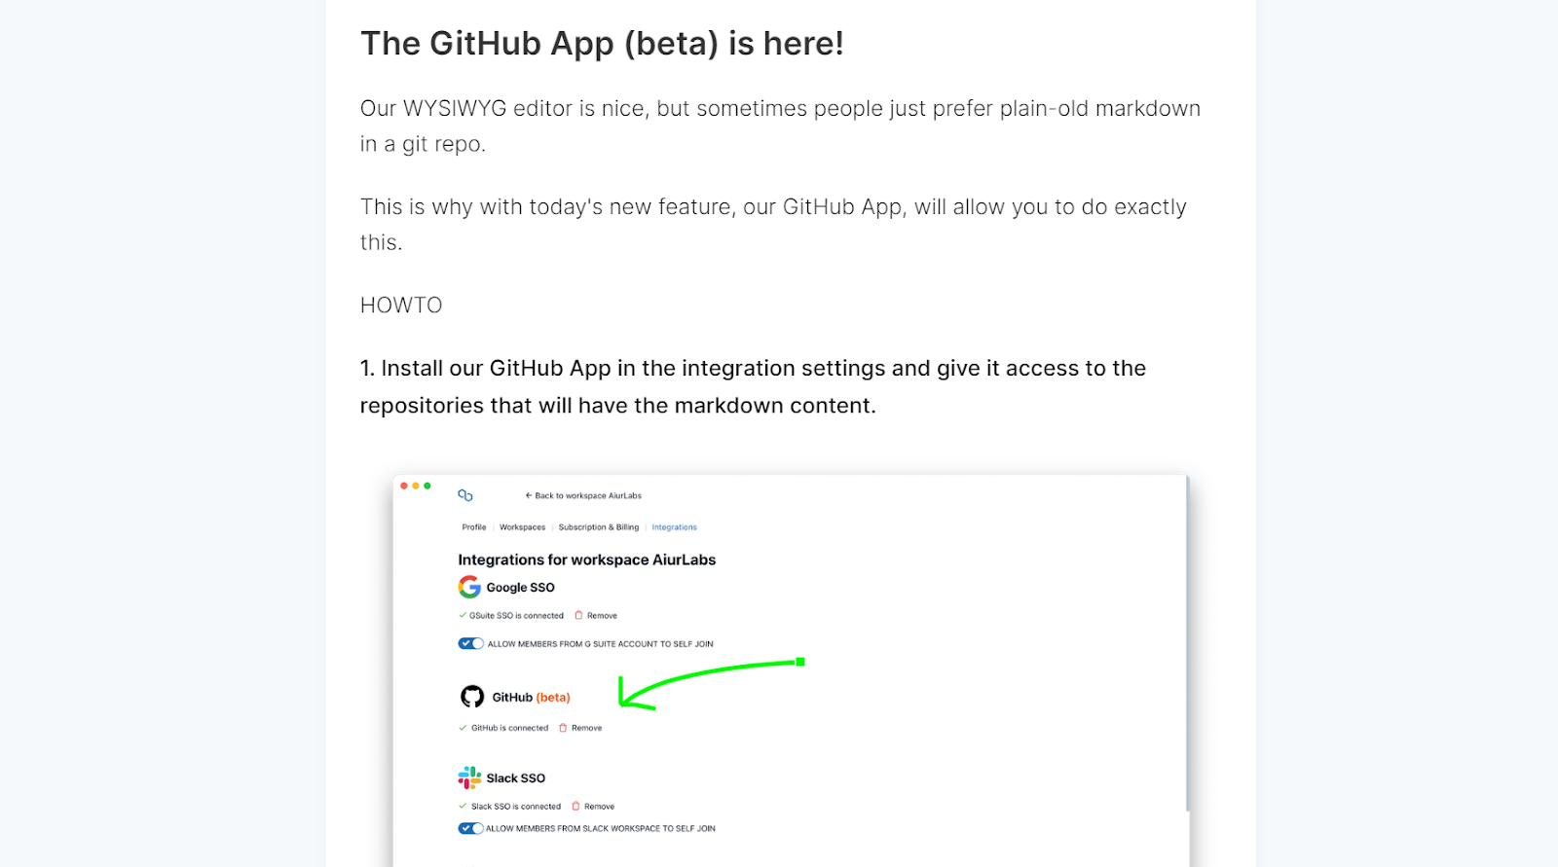Image resolution: width=1558 pixels, height=867 pixels.
Task: Click the green checkmark beside GitHub is connected
Action: 462,727
